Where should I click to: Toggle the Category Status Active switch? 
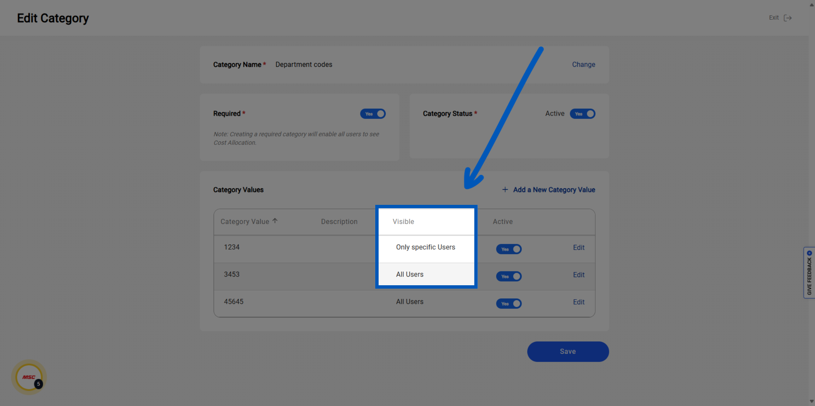(582, 114)
